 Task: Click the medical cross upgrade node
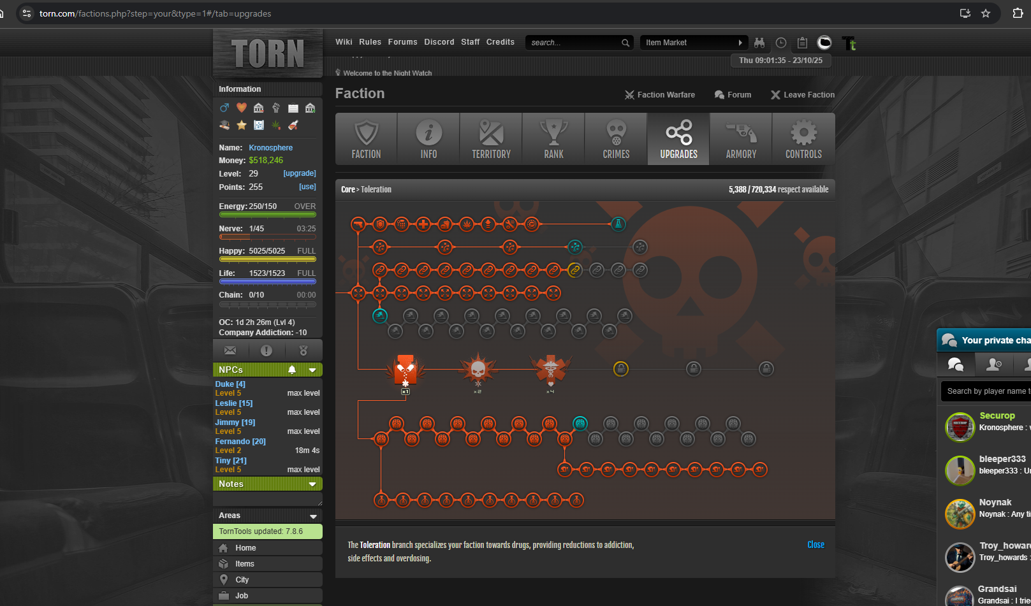[x=423, y=224]
